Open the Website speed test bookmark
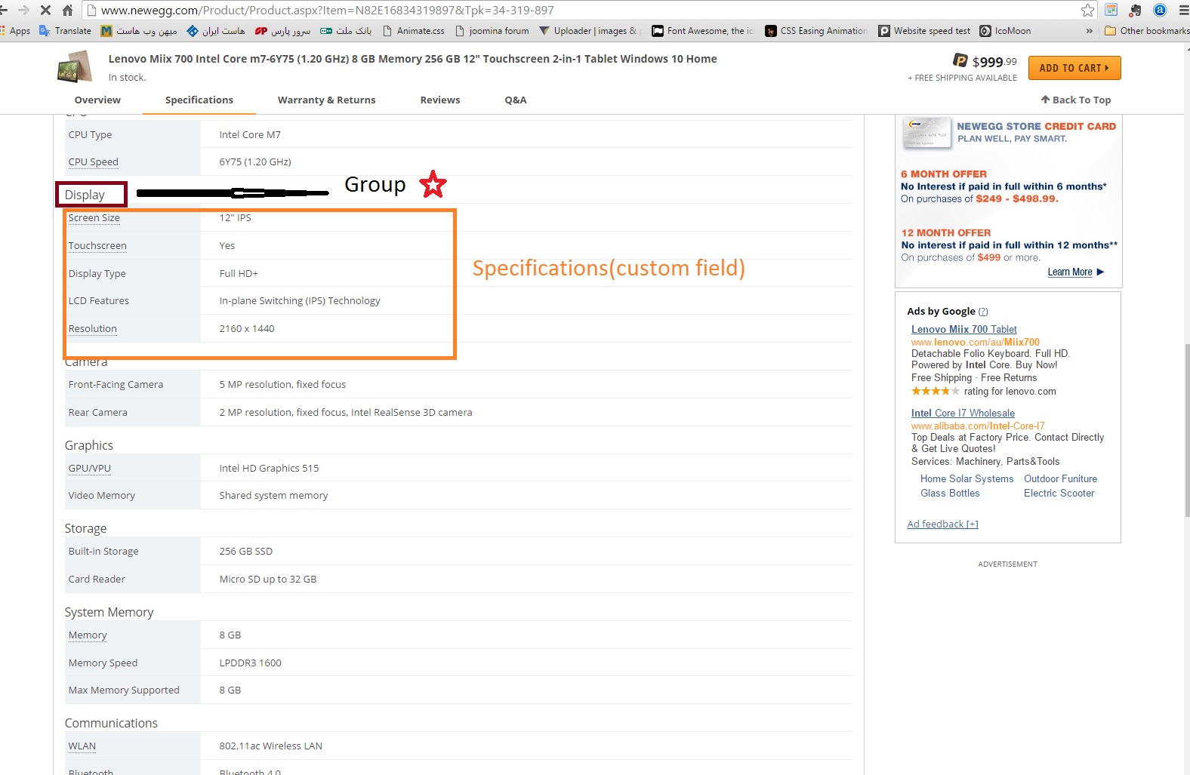Image resolution: width=1190 pixels, height=775 pixels. [924, 31]
